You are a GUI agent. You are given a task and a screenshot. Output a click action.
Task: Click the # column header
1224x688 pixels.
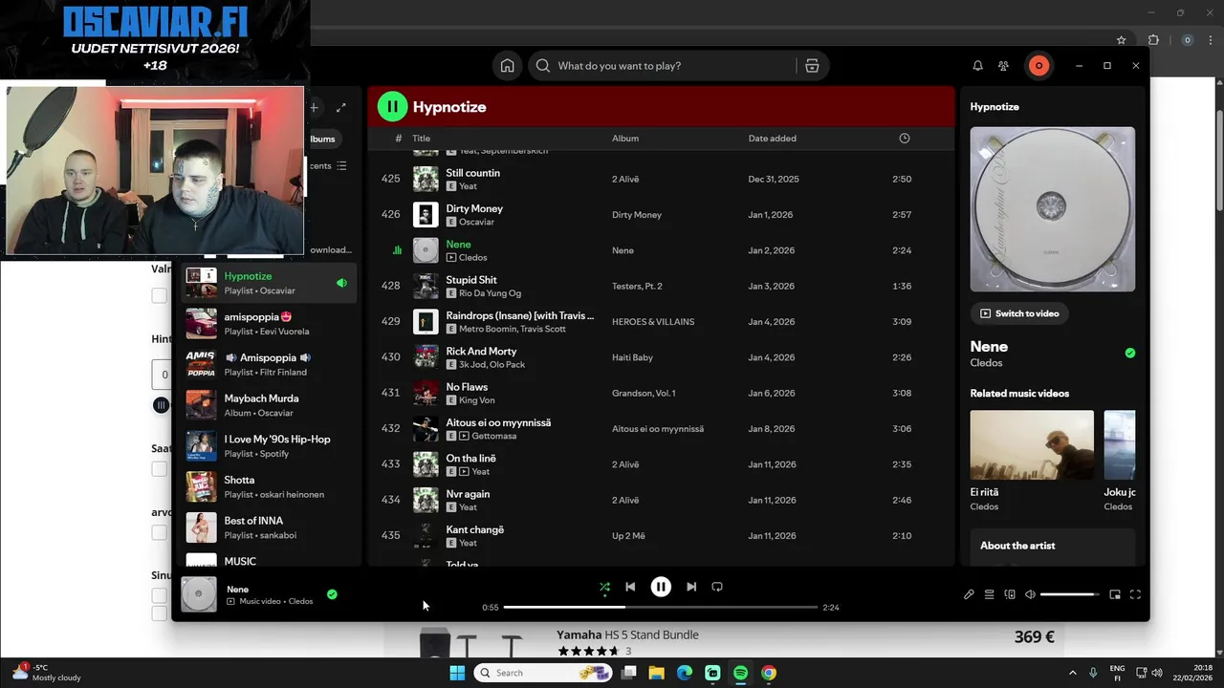[398, 139]
